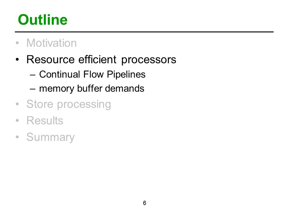Click the dash before memory buffer demands
The image size is (294, 220).
pyautogui.click(x=32, y=89)
